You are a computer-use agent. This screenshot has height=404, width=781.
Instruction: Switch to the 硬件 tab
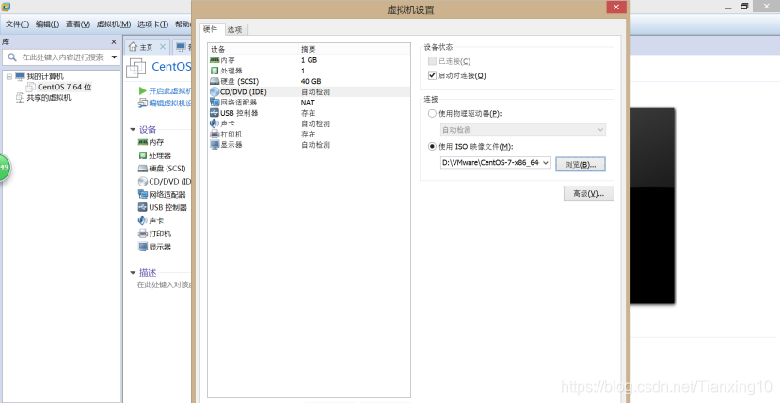pos(211,29)
